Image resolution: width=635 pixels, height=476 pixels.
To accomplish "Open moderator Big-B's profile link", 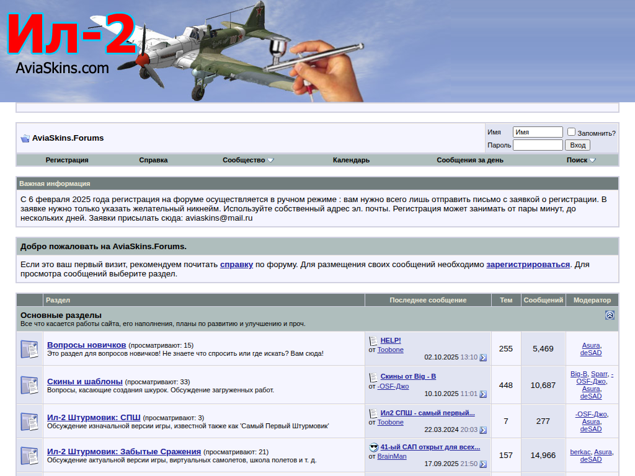I will click(x=579, y=374).
